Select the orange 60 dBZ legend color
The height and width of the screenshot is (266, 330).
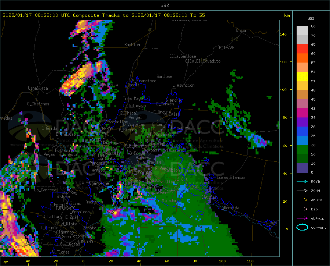click(x=302, y=58)
